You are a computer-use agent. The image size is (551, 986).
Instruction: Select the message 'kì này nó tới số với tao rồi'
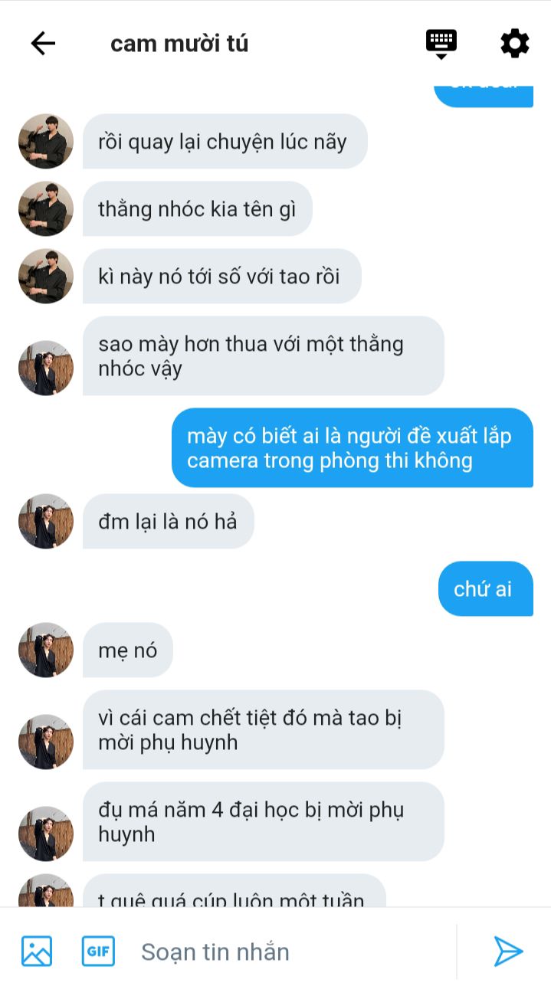click(222, 276)
